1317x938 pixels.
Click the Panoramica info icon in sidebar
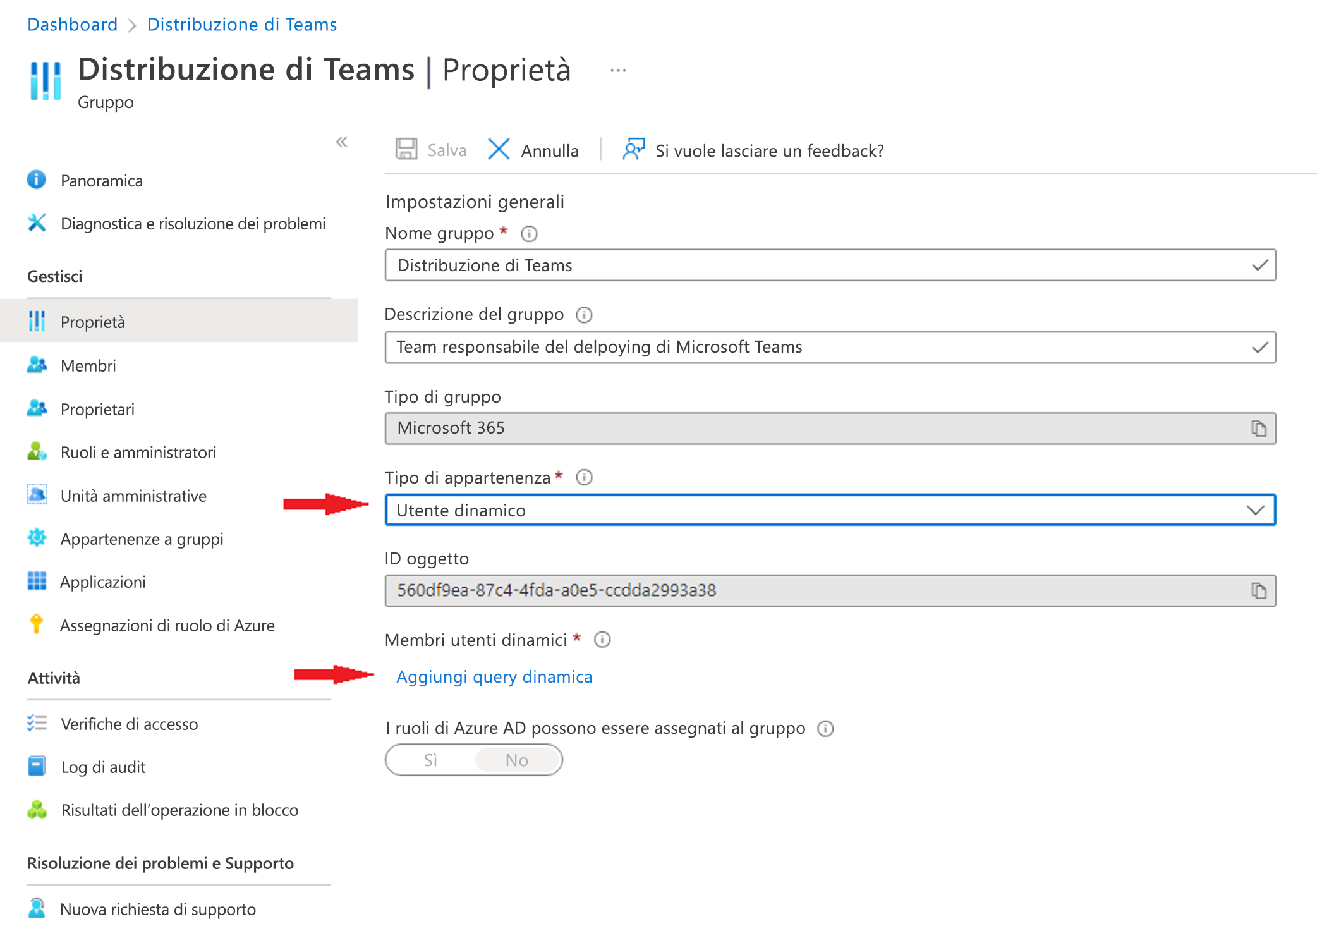point(37,180)
